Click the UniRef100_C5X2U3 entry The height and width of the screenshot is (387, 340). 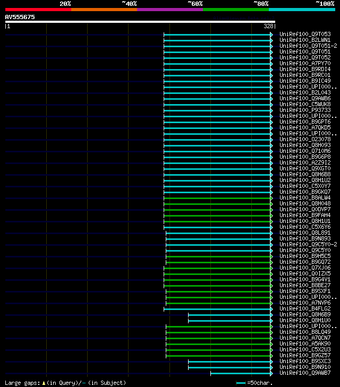coord(305,349)
